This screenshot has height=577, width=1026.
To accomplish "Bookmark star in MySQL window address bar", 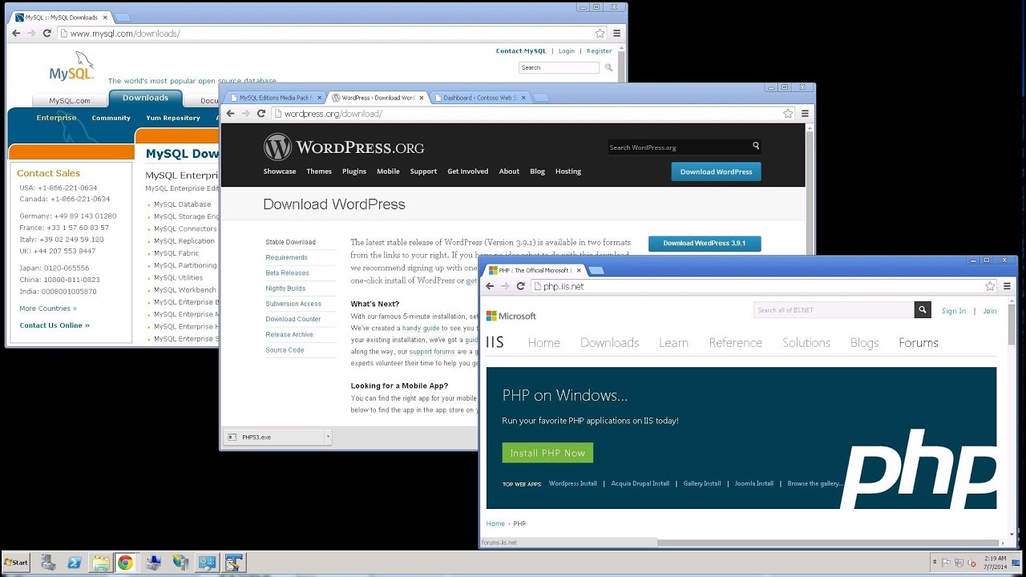I will pos(600,34).
